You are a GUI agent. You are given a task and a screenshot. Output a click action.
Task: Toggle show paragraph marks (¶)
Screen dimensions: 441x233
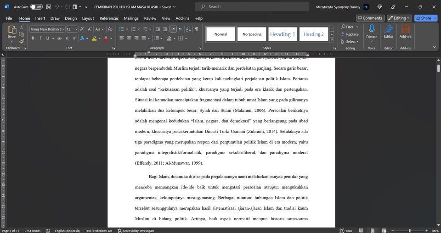pyautogui.click(x=196, y=29)
